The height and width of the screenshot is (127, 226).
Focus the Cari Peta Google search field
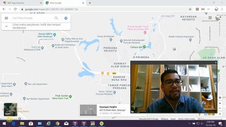[32, 18]
